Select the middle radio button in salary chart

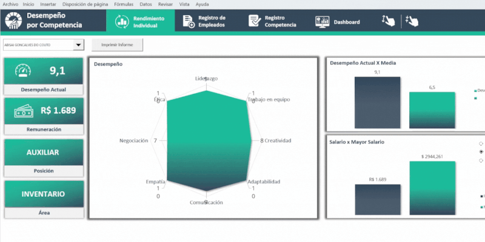(481, 152)
